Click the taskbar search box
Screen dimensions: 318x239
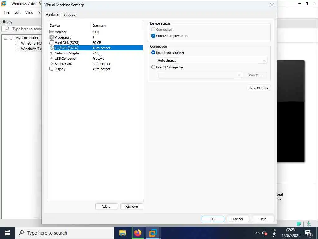tap(65, 233)
